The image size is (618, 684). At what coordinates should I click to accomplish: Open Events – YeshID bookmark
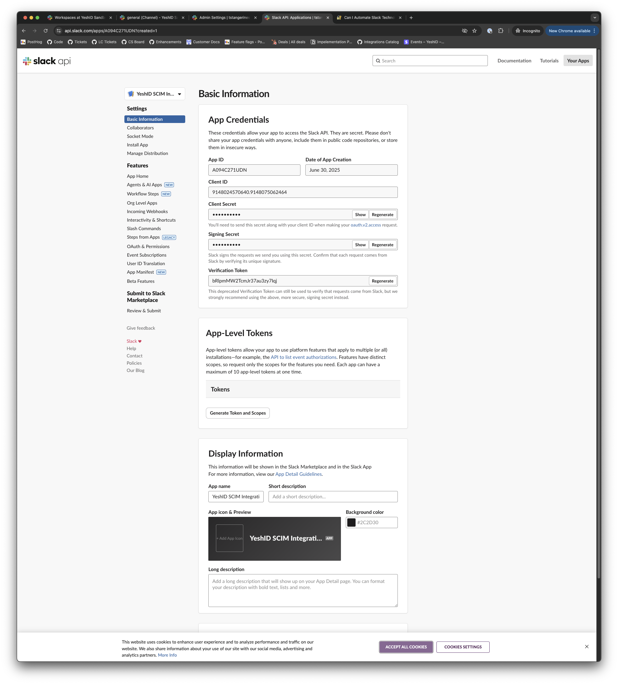(x=424, y=42)
